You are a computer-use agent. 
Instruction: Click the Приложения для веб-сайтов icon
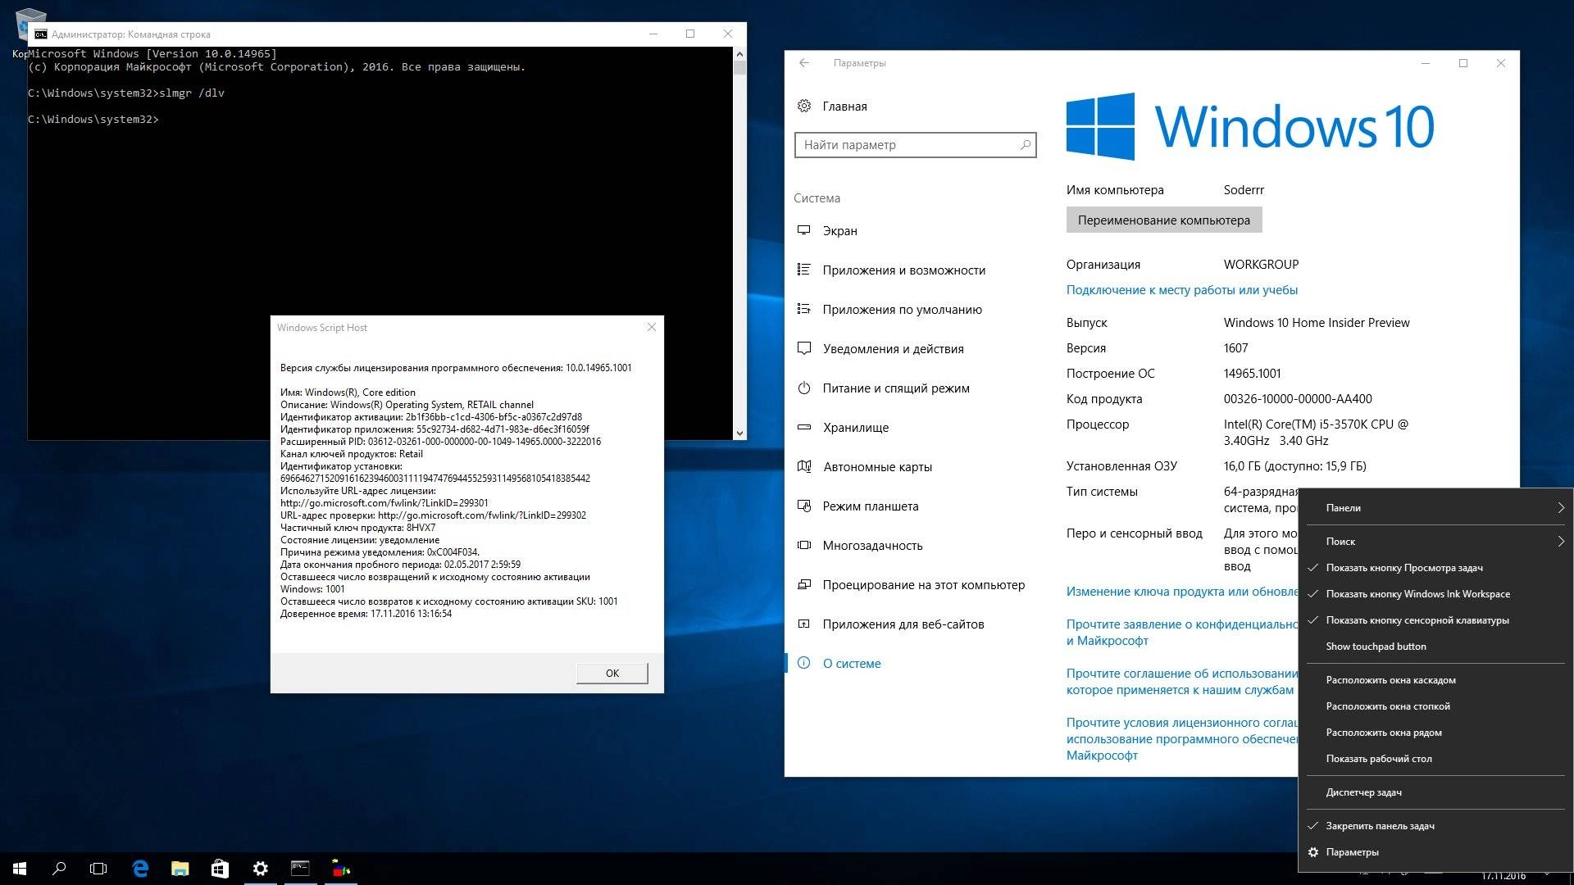[x=804, y=624]
